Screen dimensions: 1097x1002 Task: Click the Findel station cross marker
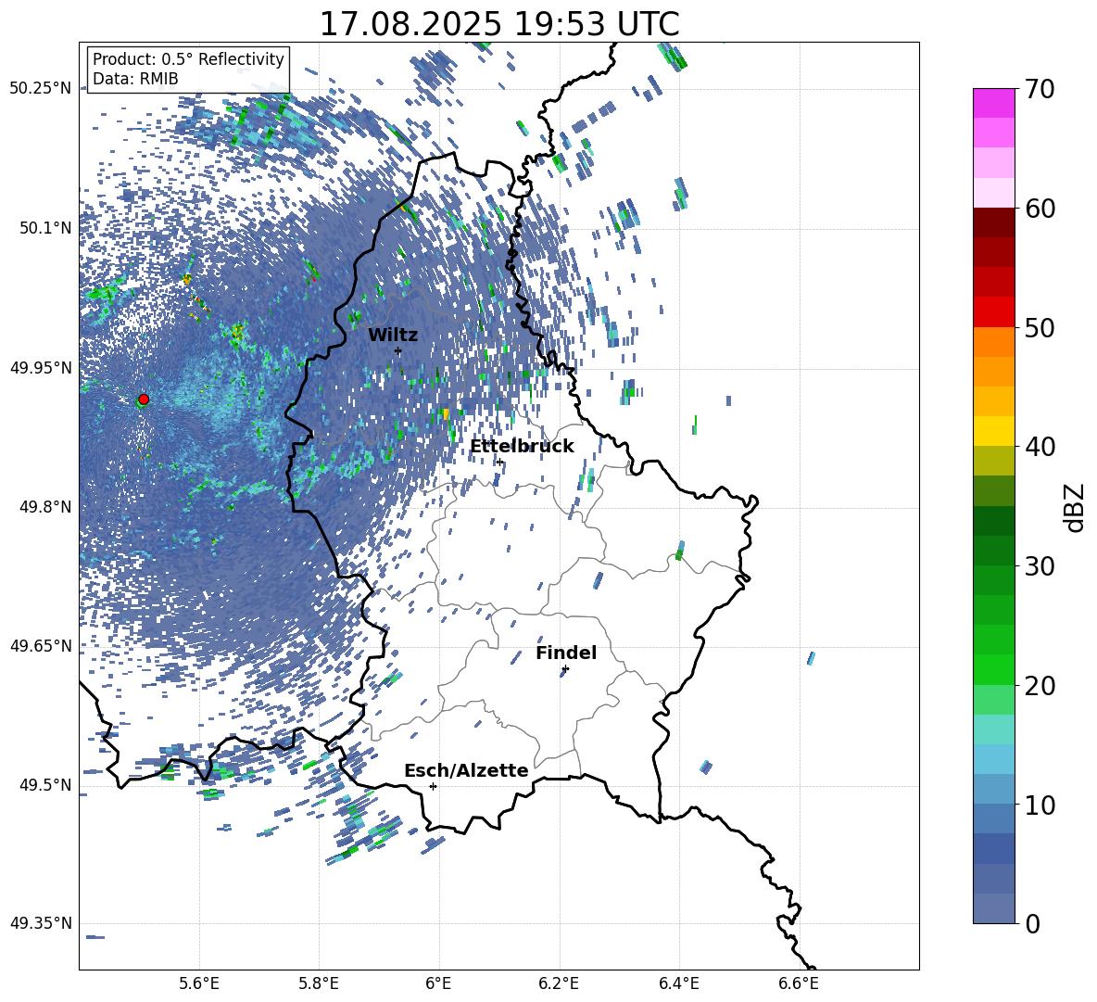[565, 669]
